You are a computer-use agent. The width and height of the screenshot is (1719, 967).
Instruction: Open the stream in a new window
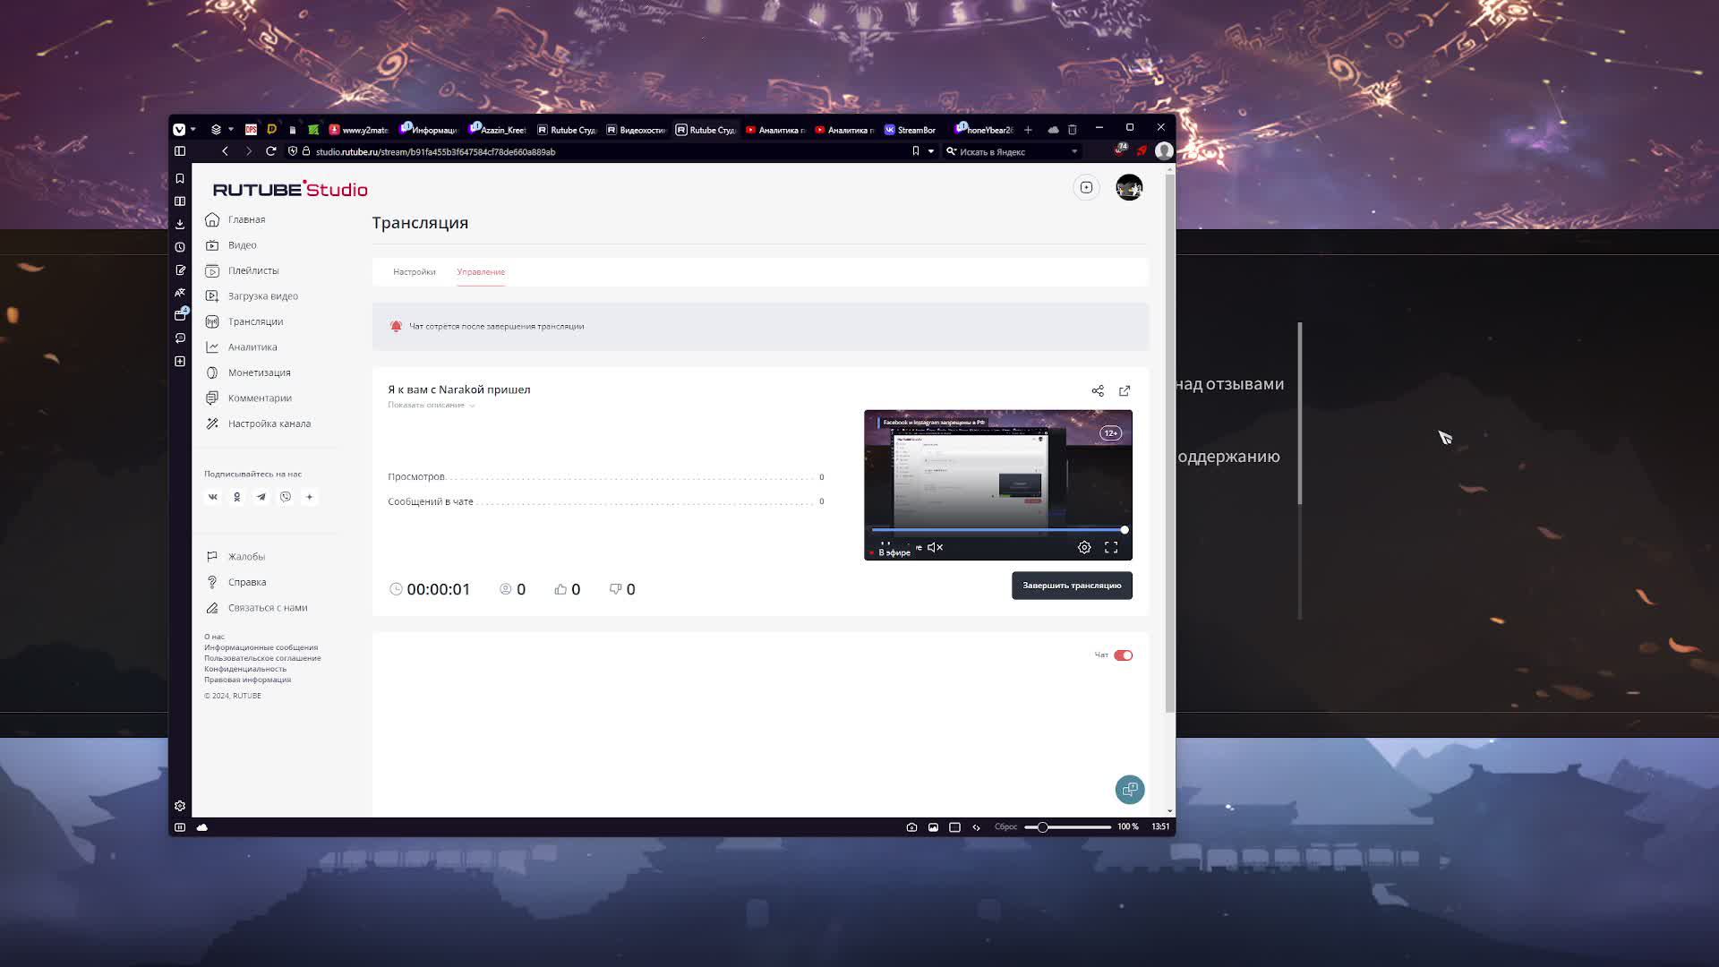point(1125,390)
